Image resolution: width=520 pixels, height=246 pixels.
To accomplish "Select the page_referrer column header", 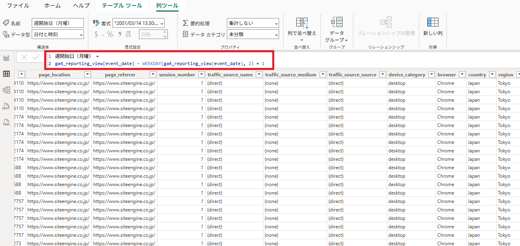I will pyautogui.click(x=120, y=75).
